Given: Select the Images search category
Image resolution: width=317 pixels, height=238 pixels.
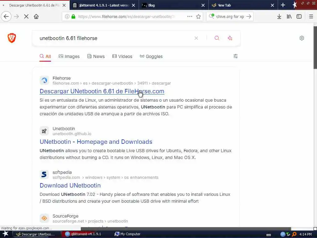Looking at the screenshot, I should point(69,56).
